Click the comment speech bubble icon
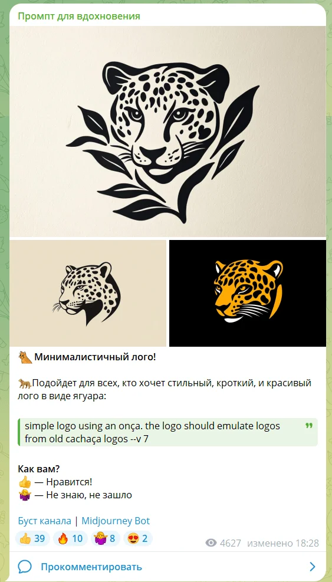Image resolution: width=332 pixels, height=582 pixels. pos(25,567)
